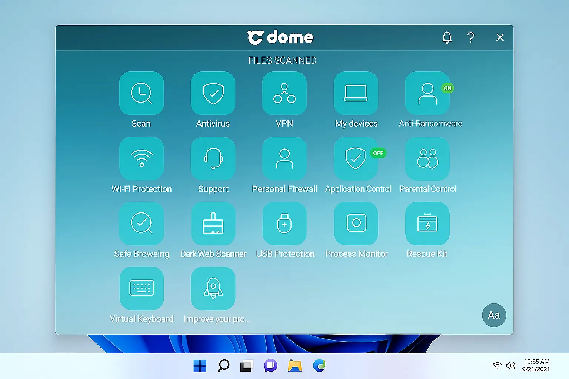
Task: Toggle the Anti-Ransomware ON badge
Action: 447,88
